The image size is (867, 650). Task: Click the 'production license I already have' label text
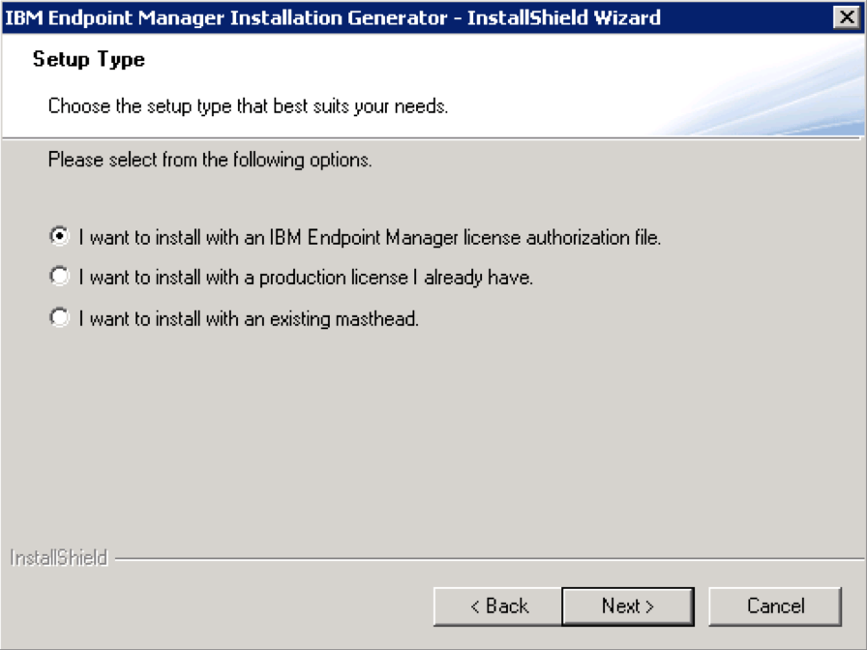[306, 278]
